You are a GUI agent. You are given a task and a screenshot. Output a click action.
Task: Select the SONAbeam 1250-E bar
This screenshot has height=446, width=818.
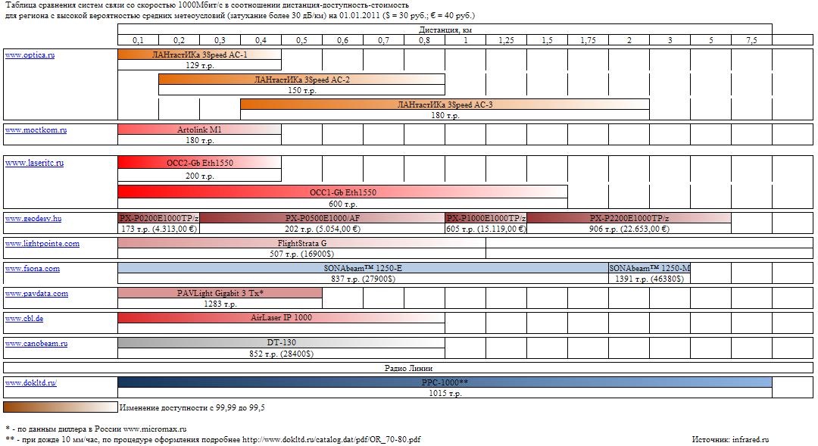tap(363, 268)
